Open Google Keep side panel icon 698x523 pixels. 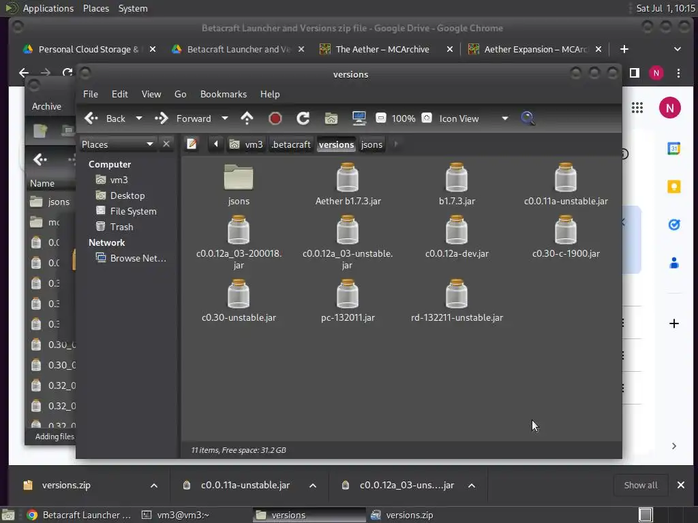click(674, 187)
